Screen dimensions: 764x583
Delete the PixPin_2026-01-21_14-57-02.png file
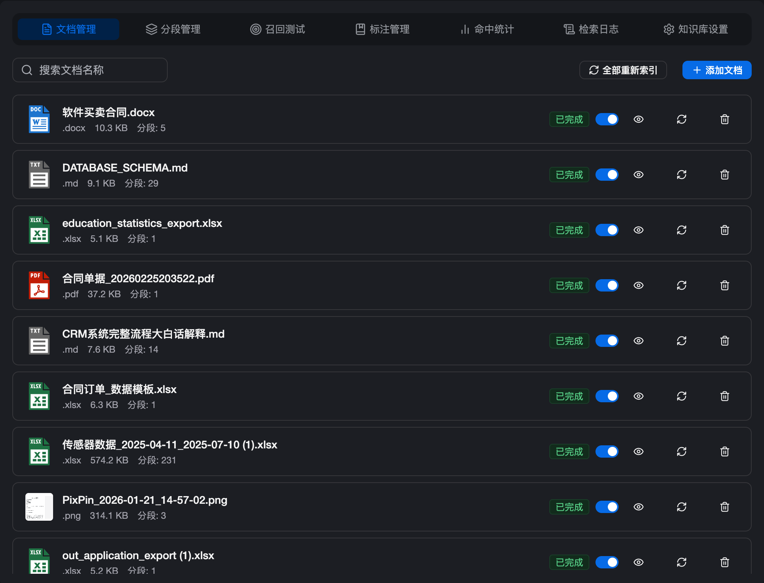pyautogui.click(x=725, y=507)
